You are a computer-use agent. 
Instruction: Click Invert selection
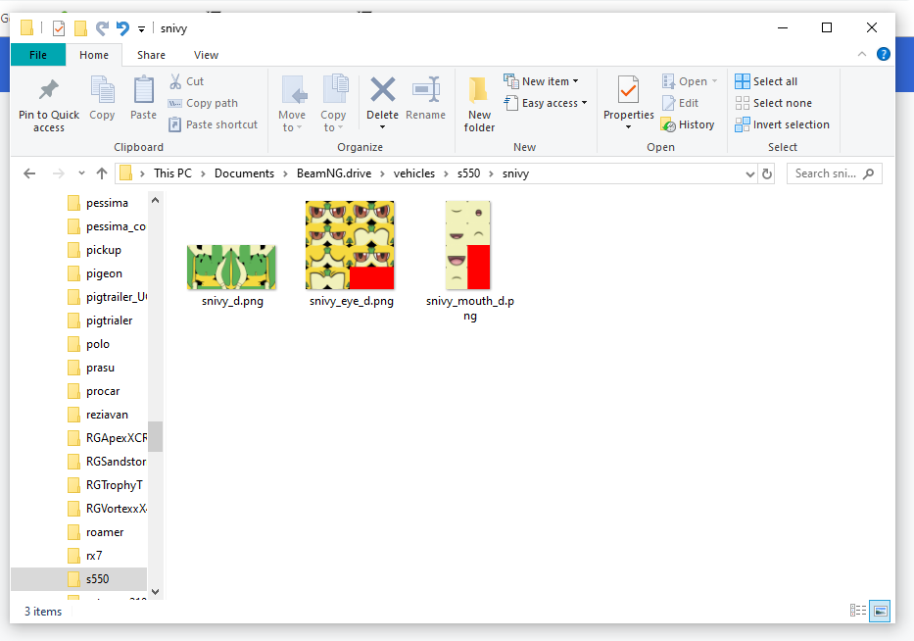[x=782, y=124]
